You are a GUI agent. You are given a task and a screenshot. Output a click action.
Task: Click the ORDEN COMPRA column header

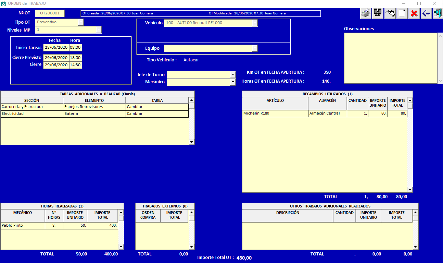pyautogui.click(x=148, y=216)
